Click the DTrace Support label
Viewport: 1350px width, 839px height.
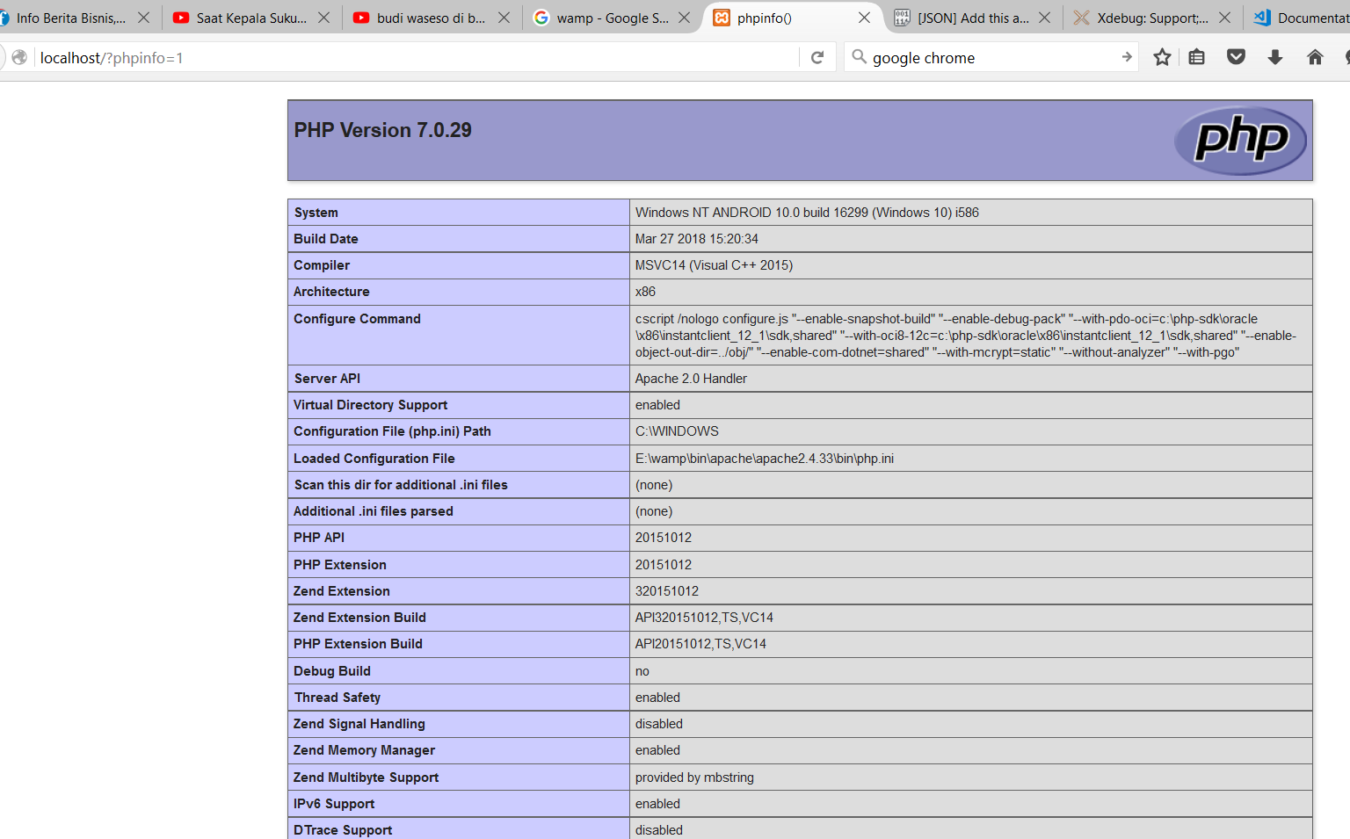343,830
